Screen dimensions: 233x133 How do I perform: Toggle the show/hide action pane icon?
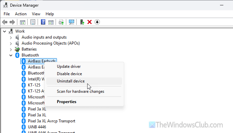[x=51, y=22]
